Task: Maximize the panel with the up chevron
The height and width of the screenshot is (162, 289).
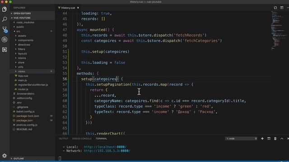Action: [x=282, y=139]
